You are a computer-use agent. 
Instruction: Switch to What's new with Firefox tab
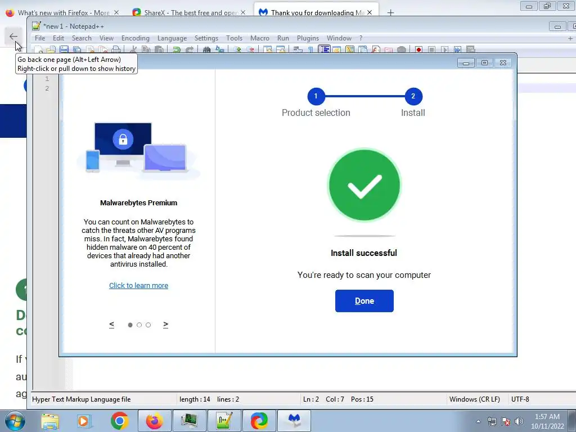pos(64,12)
